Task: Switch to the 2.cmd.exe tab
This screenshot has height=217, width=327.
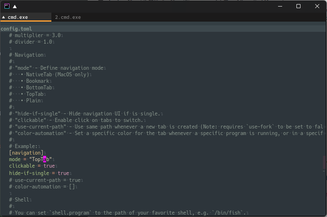Action: click(x=68, y=17)
